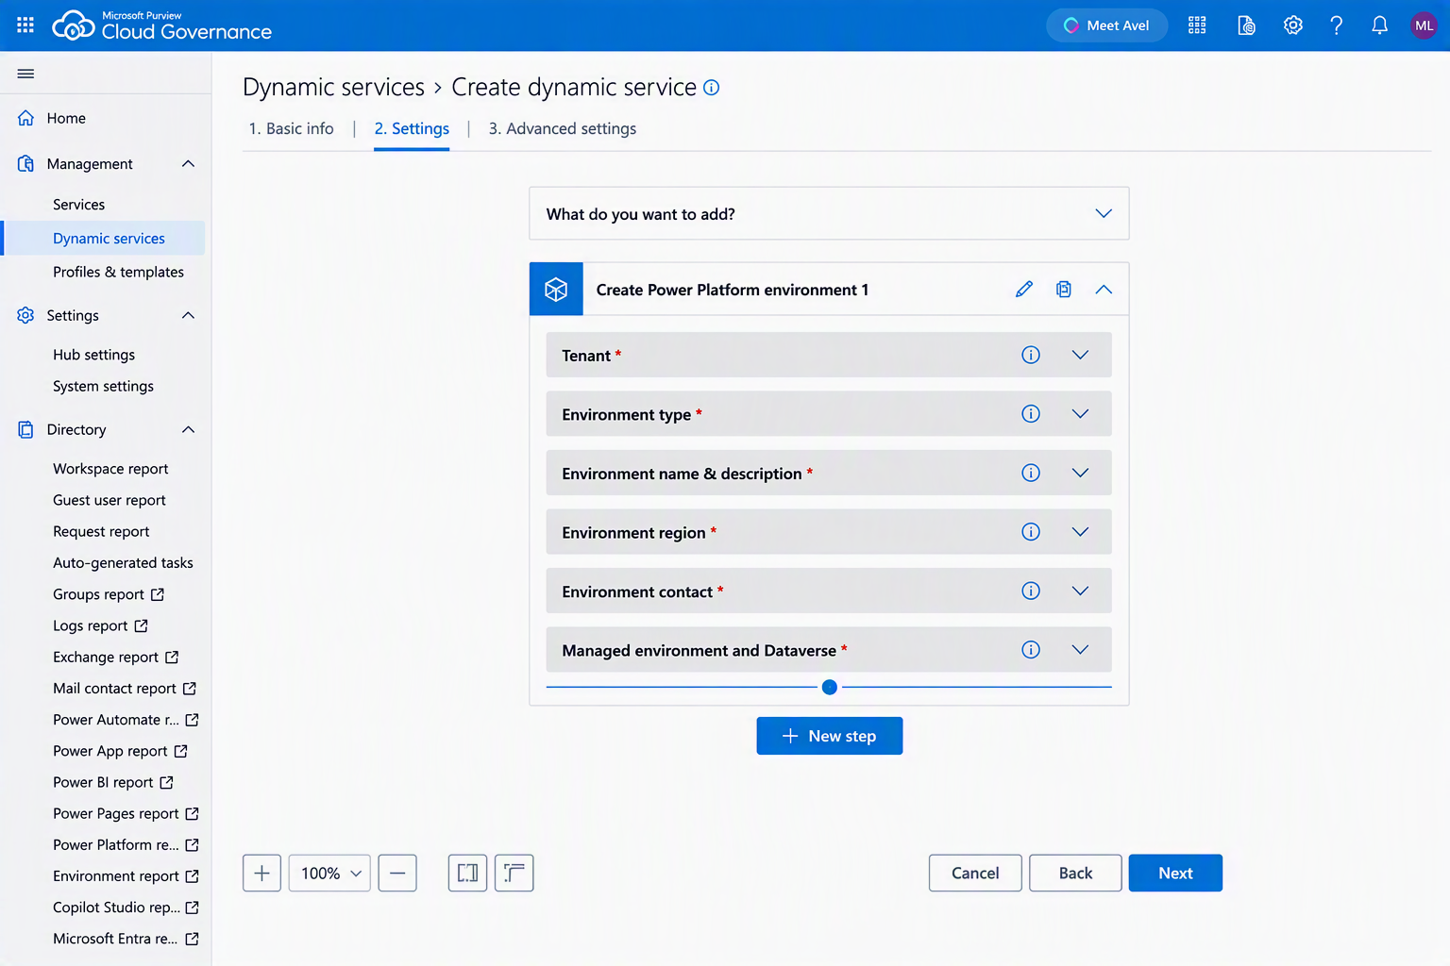Image resolution: width=1450 pixels, height=966 pixels.
Task: Click Dynamic services breadcrumb
Action: pos(333,87)
